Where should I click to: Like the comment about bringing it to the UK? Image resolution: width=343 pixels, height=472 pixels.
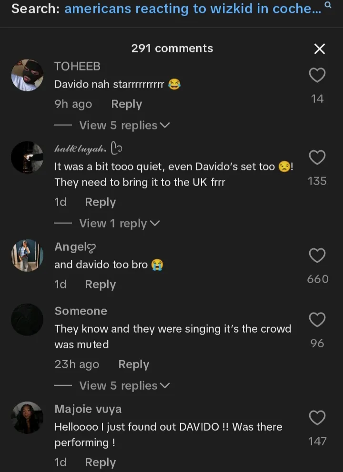tap(317, 157)
